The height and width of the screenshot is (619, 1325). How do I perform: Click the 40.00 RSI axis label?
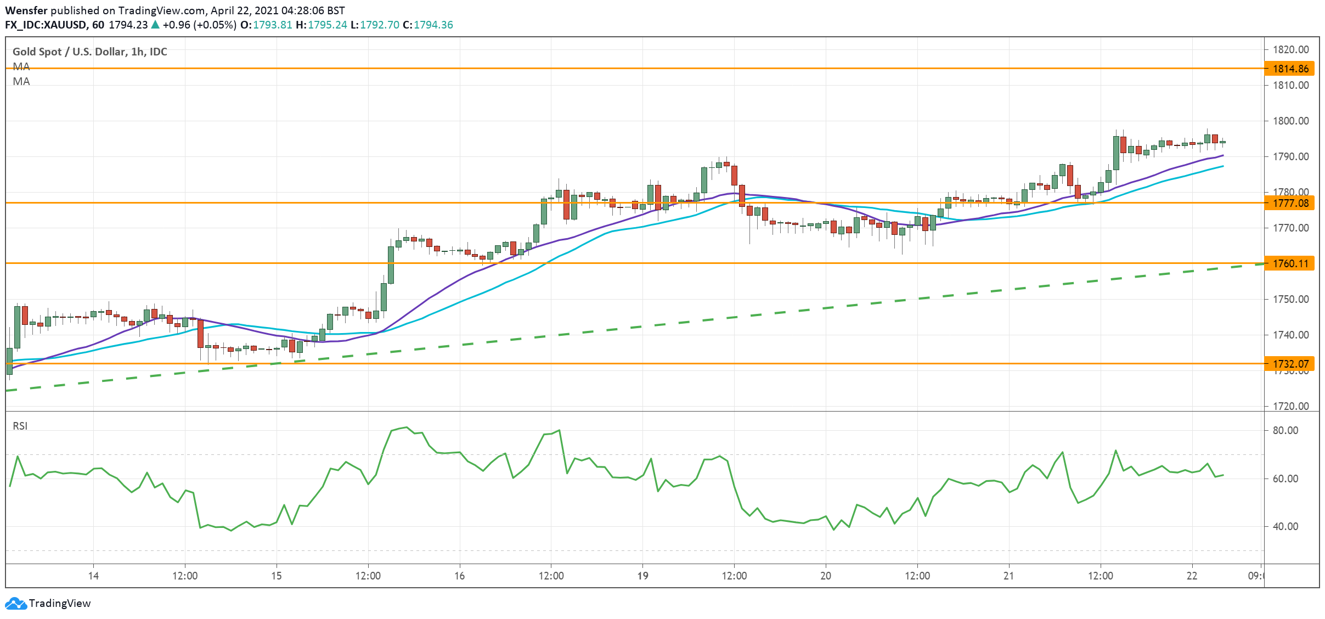[1285, 526]
